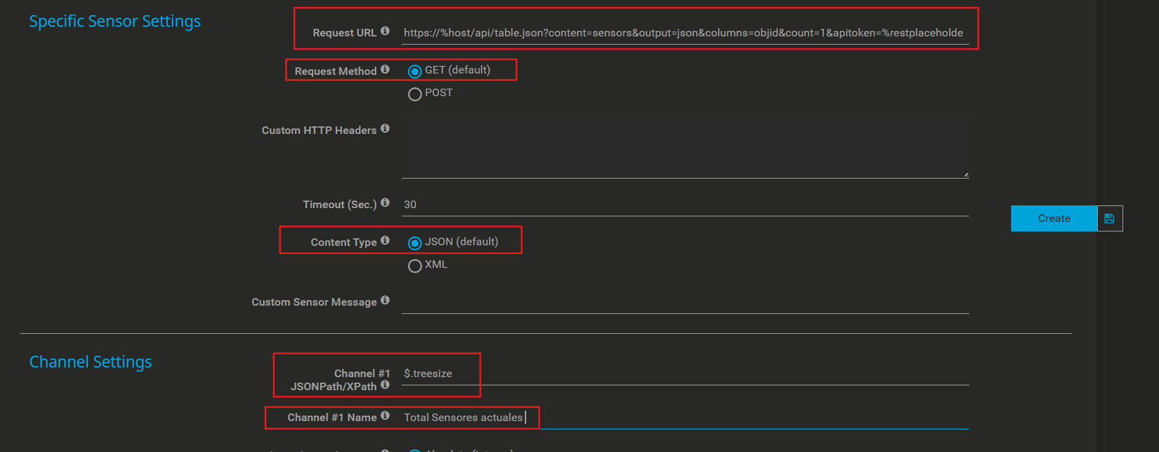Select the POST request method
Viewport: 1159px width, 452px height.
pos(415,94)
